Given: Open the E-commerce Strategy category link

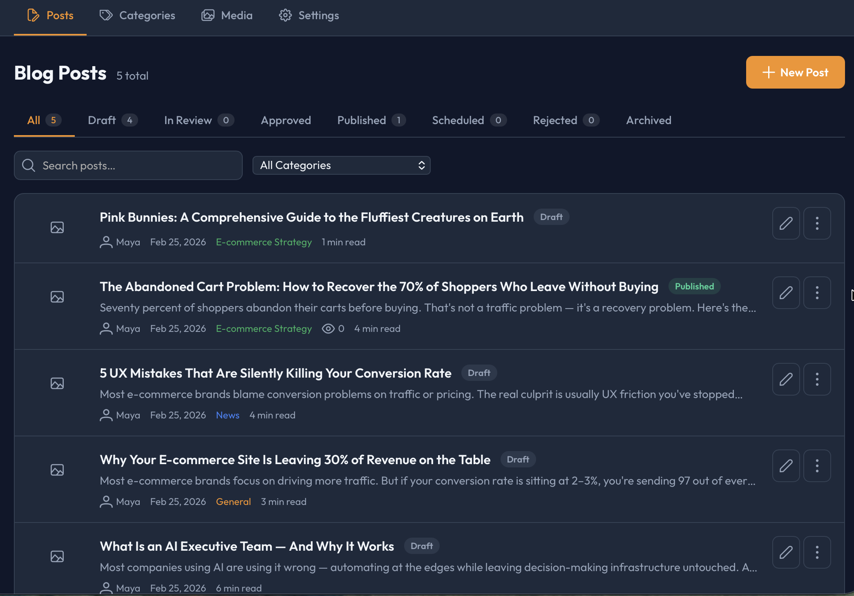Looking at the screenshot, I should tap(264, 242).
